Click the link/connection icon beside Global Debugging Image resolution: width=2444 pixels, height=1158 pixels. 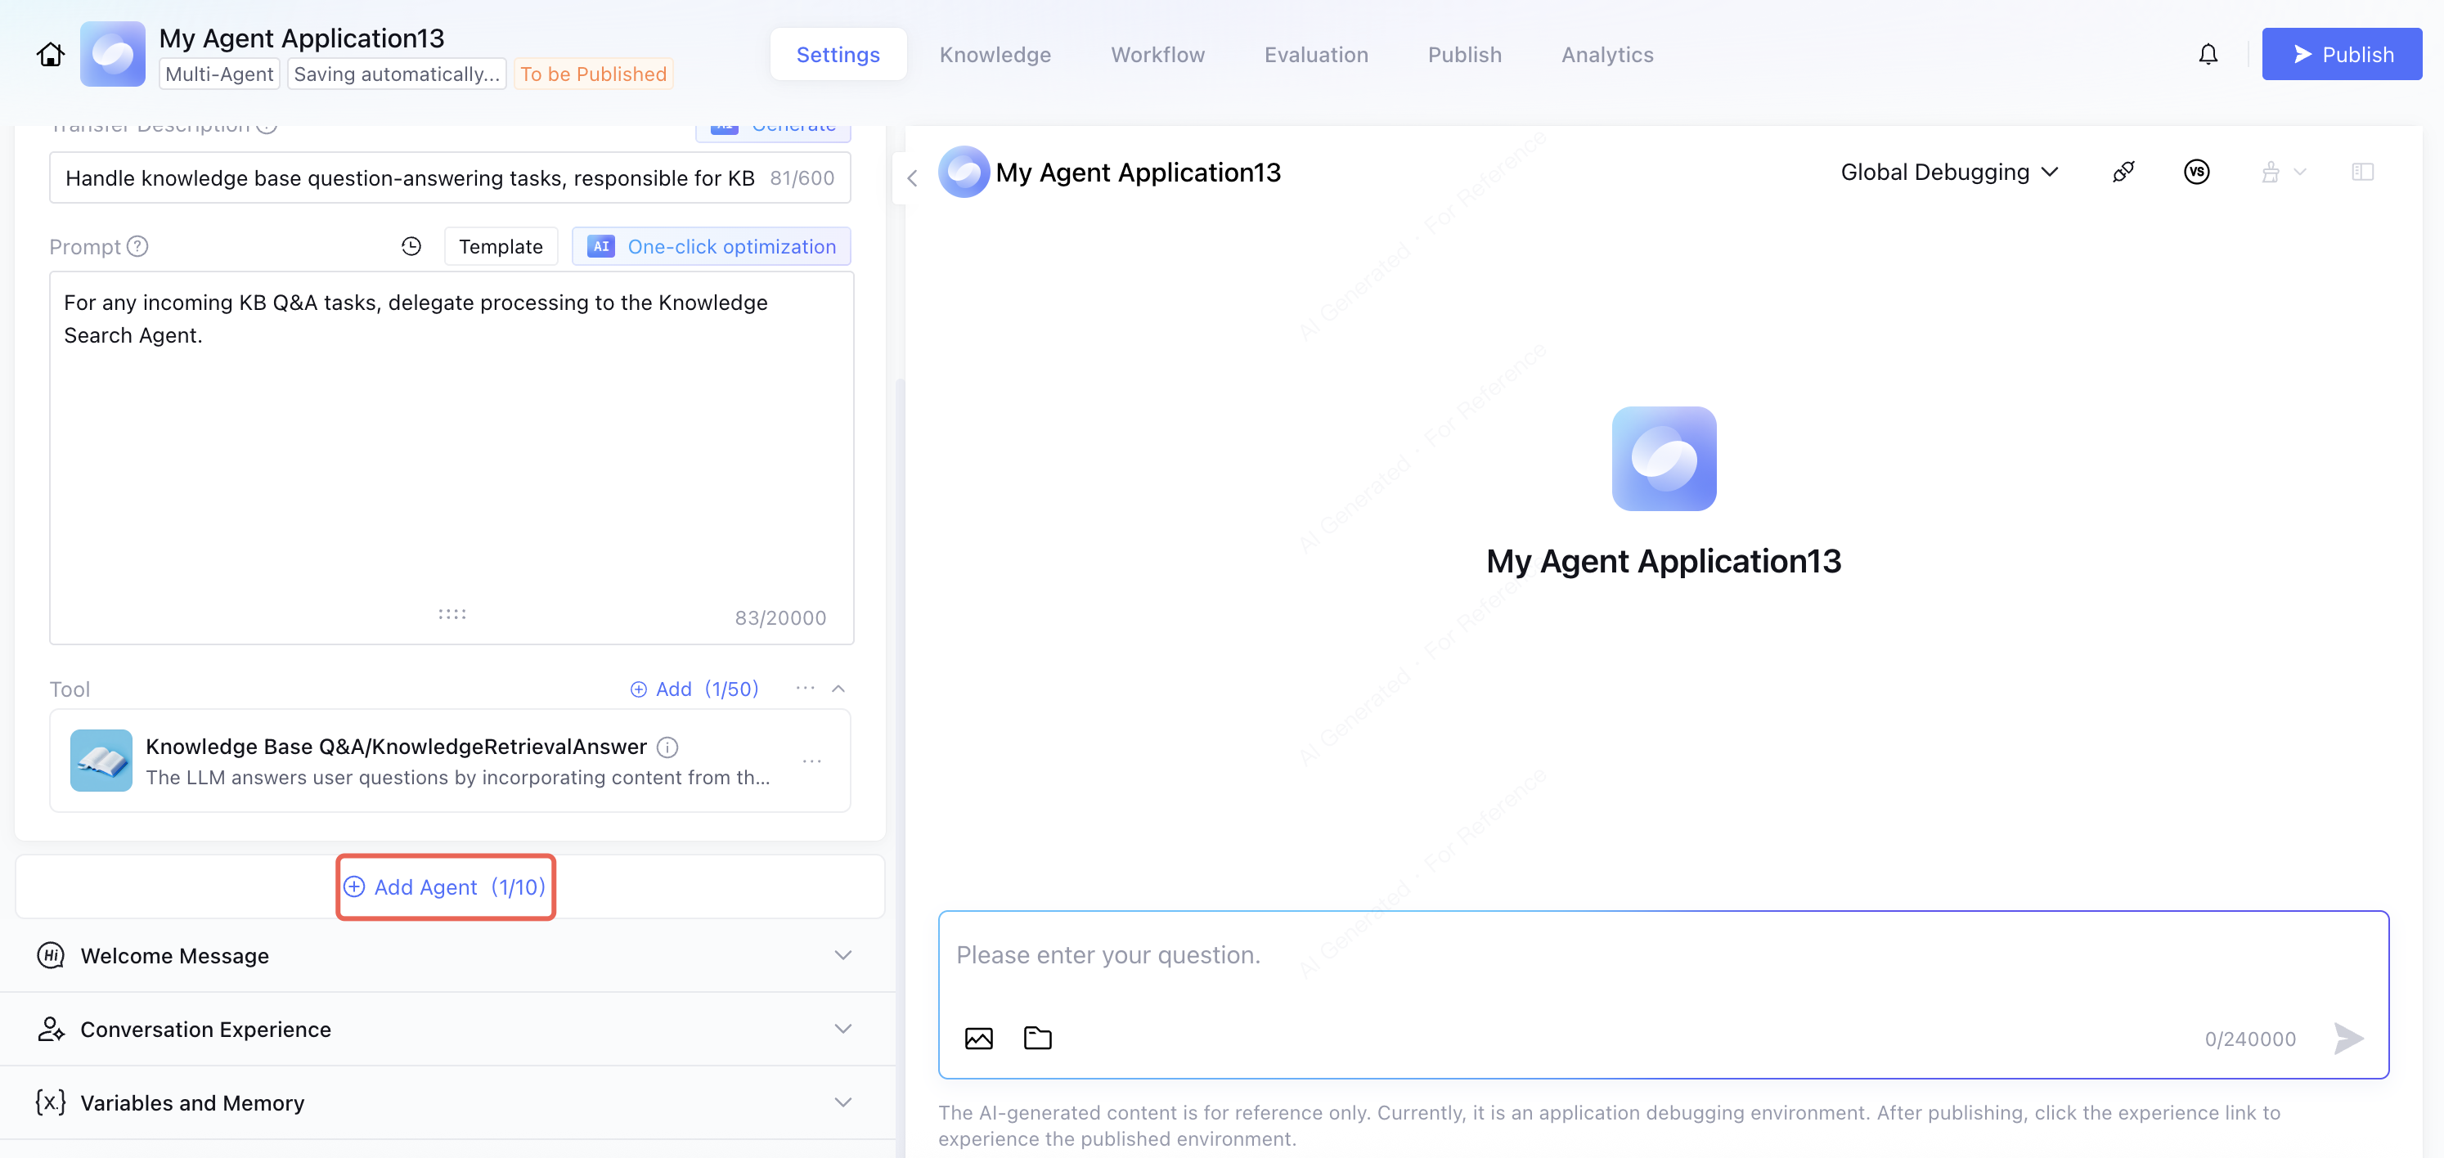[2123, 173]
